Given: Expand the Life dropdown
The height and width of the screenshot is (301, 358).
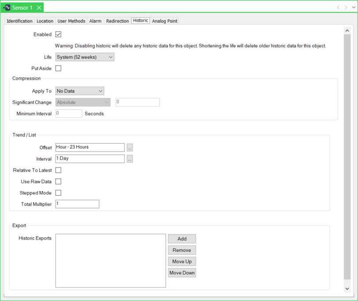Looking at the screenshot, I should click(85, 57).
